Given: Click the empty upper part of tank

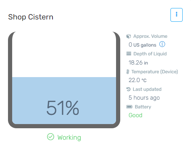Looking at the screenshot, I should pyautogui.click(x=64, y=54).
